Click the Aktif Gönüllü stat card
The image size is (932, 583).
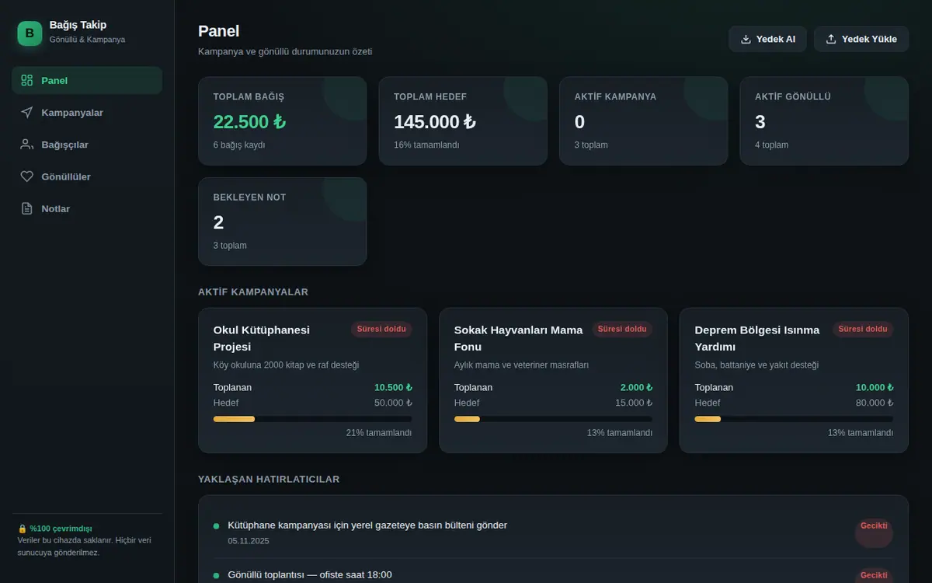point(824,120)
